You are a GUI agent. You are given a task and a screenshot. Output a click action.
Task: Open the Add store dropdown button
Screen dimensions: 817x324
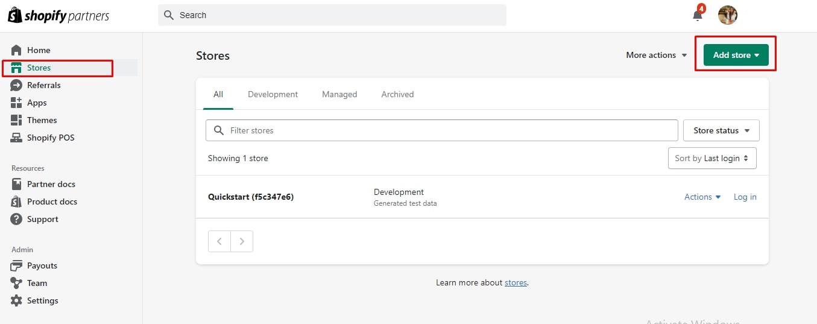click(736, 55)
